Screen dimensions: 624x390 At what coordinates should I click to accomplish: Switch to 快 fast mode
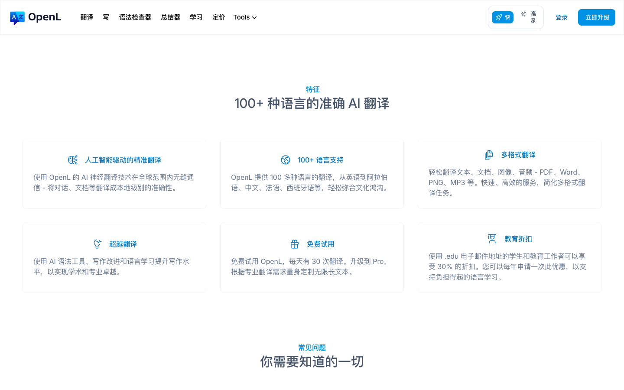coord(503,17)
